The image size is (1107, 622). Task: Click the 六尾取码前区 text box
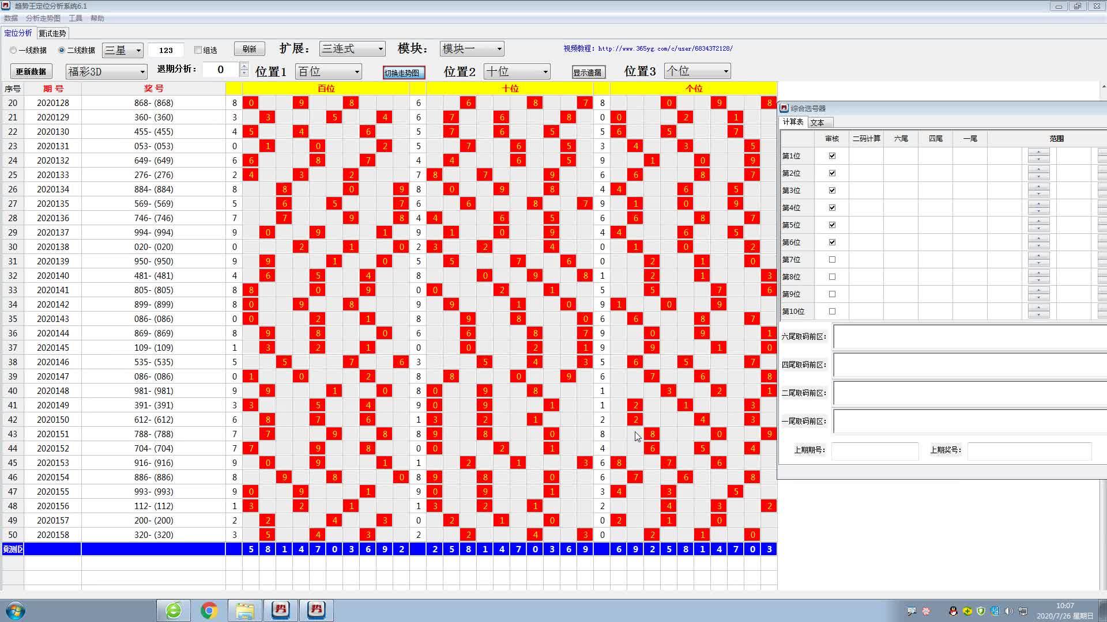(x=970, y=337)
